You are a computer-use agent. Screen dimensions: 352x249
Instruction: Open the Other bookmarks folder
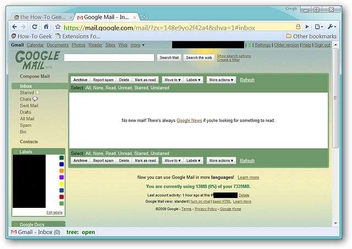pyautogui.click(x=311, y=36)
